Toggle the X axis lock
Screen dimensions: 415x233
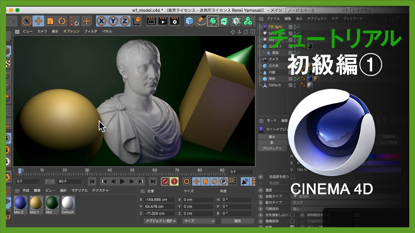coord(101,21)
